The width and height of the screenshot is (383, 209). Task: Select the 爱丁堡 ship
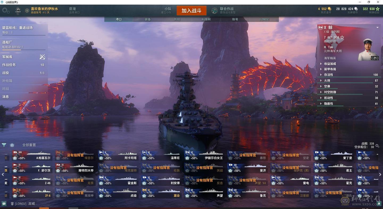pos(333,155)
